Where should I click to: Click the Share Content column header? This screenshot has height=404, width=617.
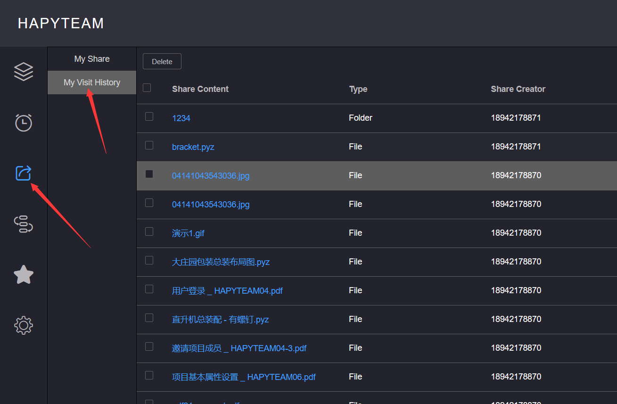200,89
